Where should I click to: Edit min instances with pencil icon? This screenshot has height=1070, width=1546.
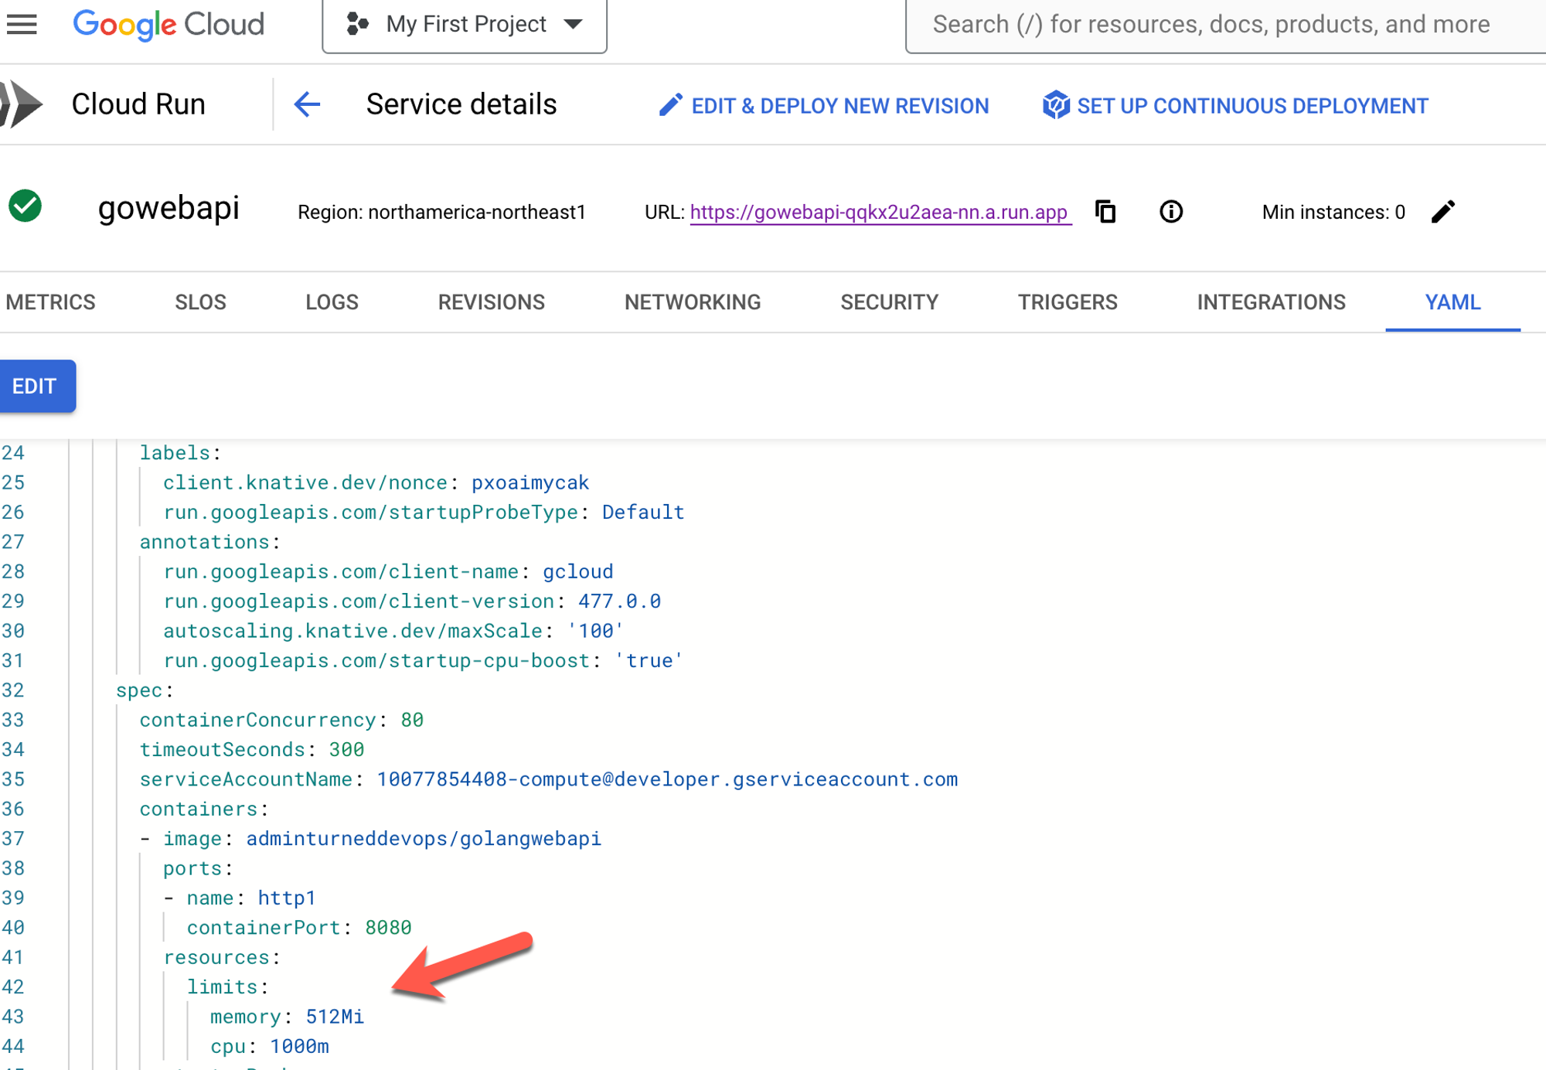click(1442, 212)
